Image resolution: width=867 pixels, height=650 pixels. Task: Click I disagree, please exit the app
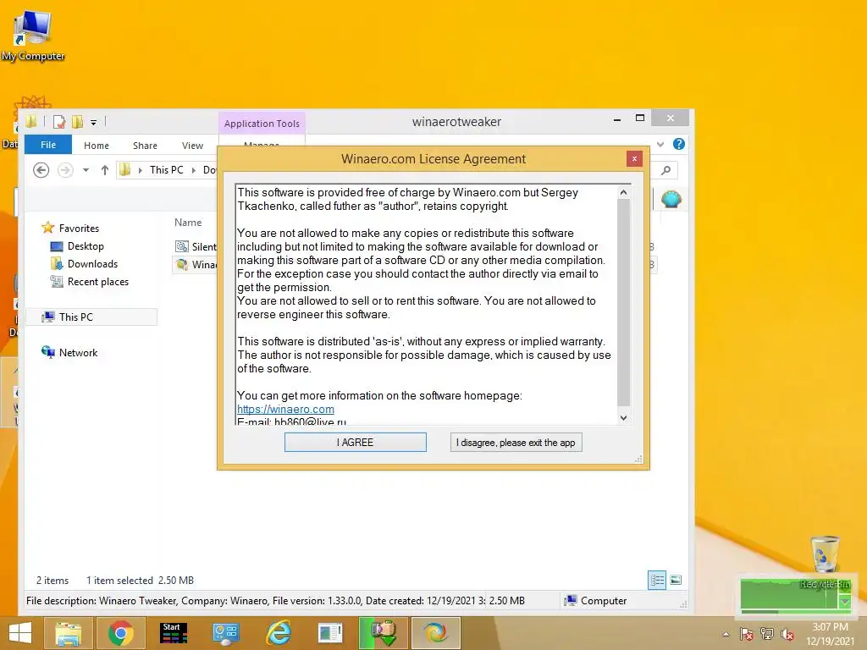pyautogui.click(x=516, y=442)
